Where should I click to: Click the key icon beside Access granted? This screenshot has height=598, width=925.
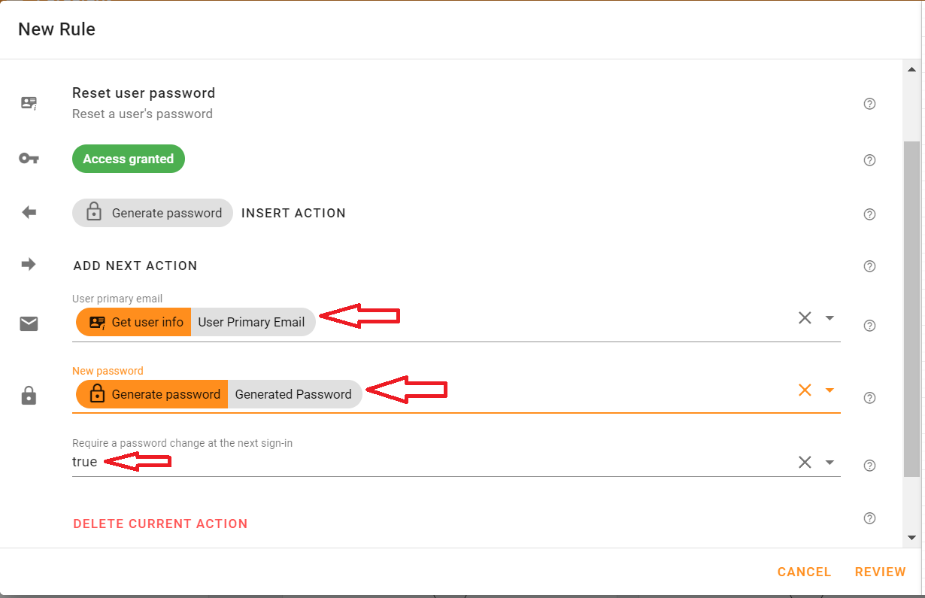tap(29, 159)
